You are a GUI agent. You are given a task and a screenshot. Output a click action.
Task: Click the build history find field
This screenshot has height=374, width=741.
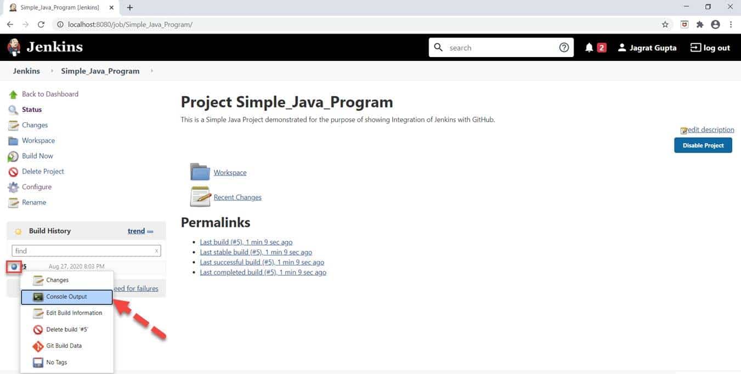(x=86, y=251)
